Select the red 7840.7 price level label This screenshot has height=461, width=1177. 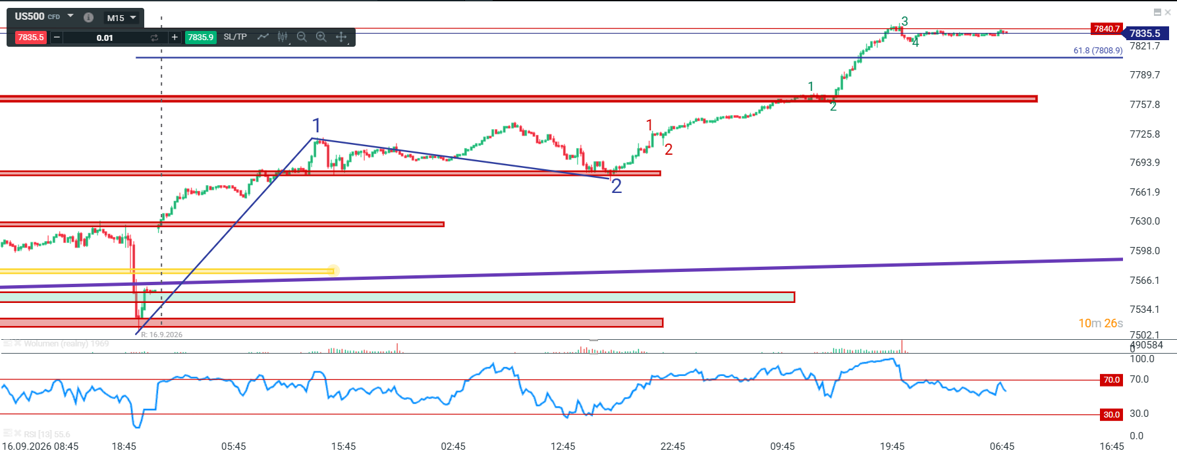(x=1107, y=28)
